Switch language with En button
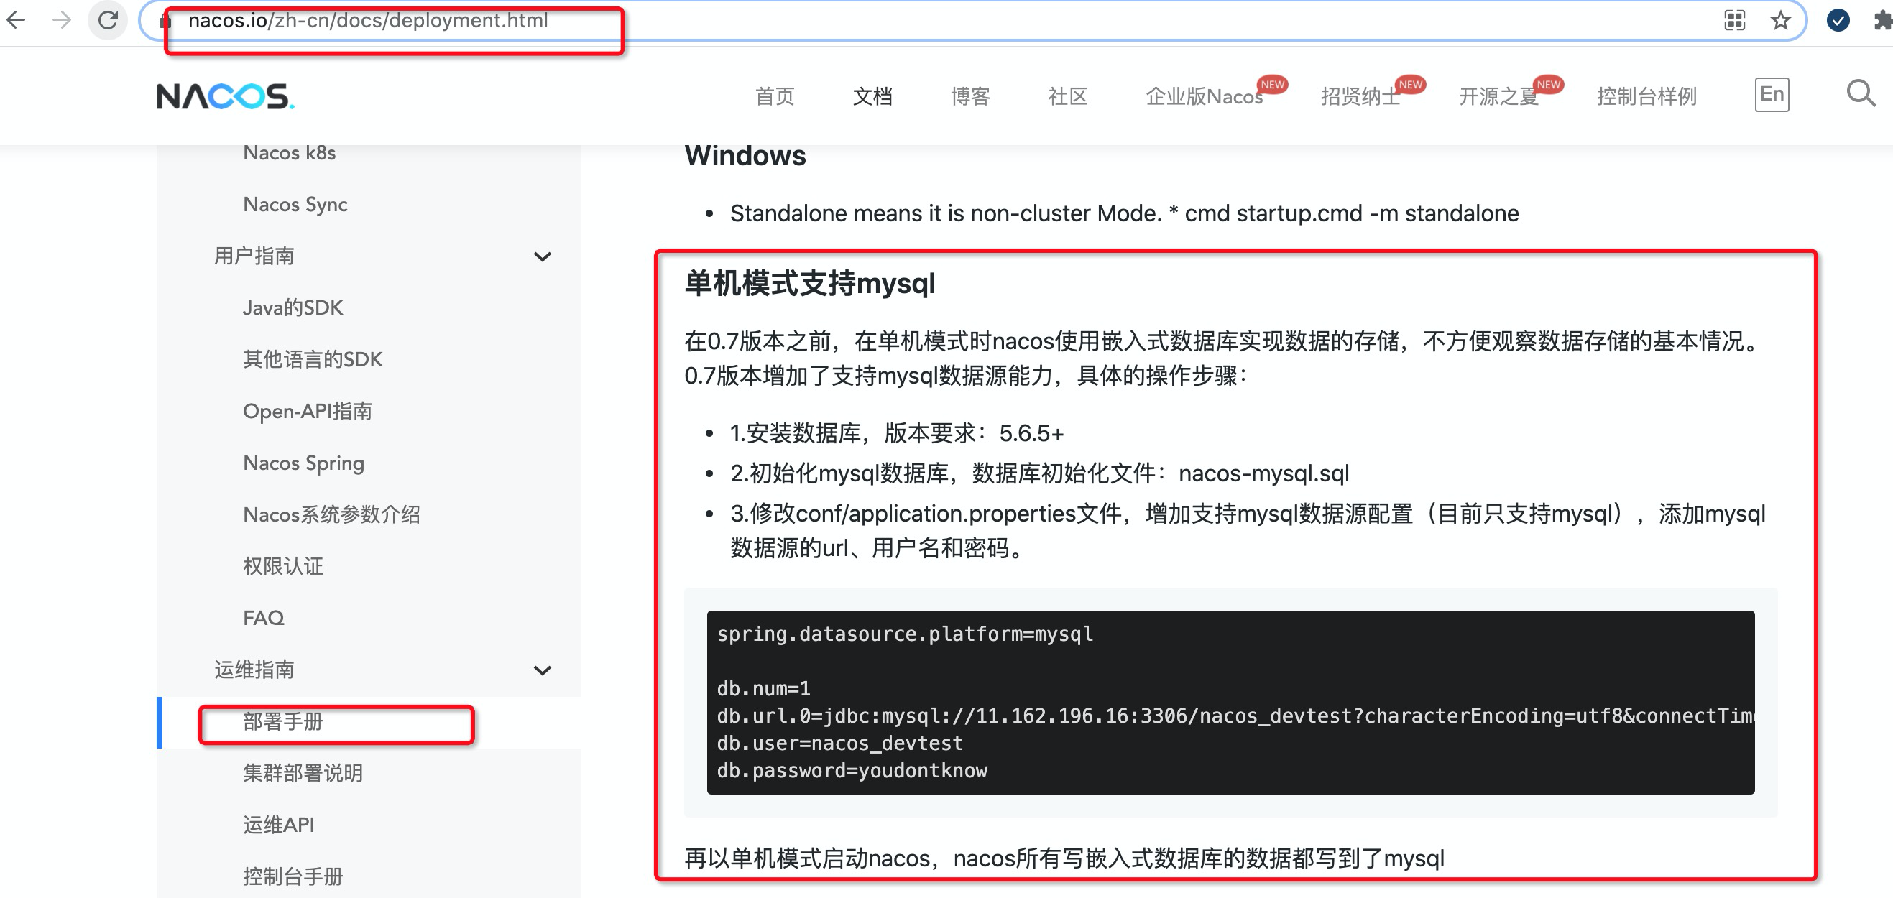 point(1771,95)
